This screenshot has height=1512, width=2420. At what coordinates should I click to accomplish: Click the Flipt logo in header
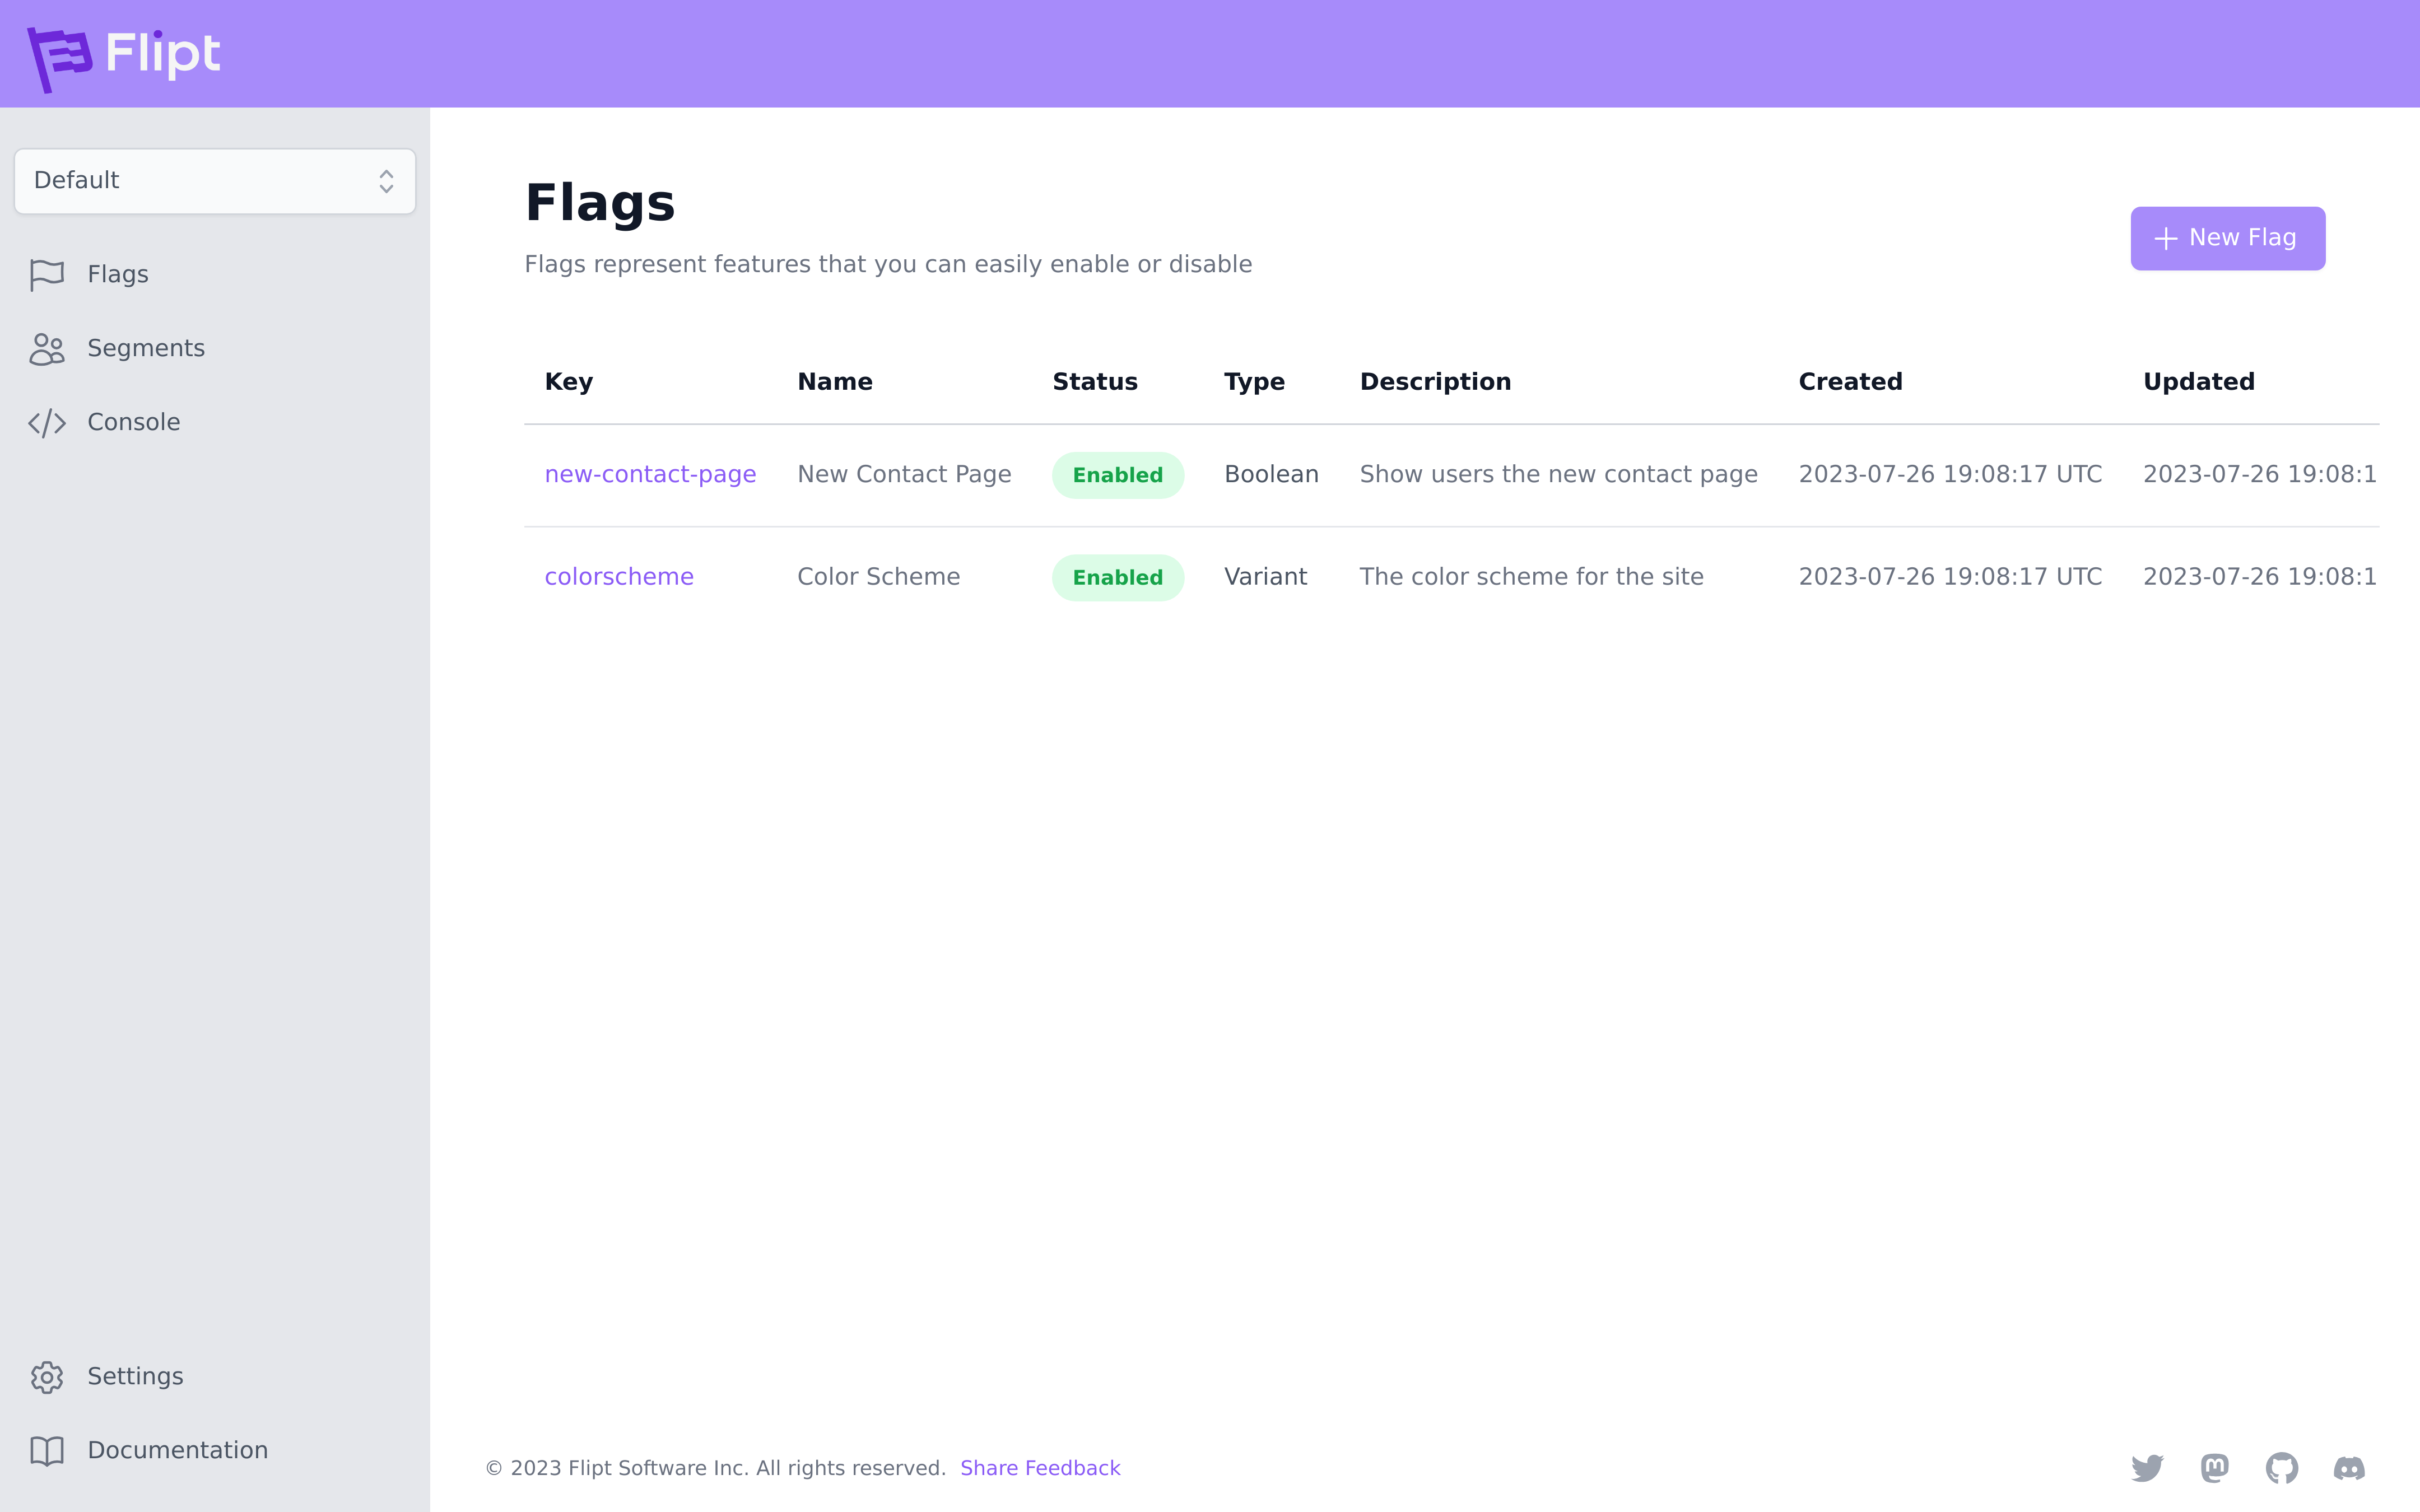pos(123,56)
